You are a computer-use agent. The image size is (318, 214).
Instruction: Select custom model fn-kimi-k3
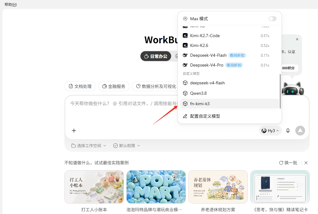point(230,104)
